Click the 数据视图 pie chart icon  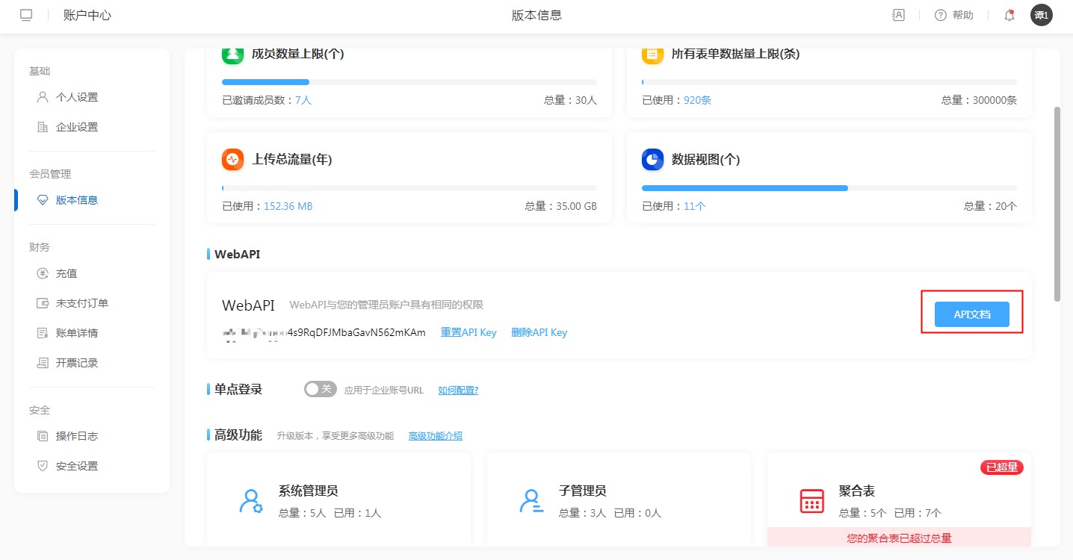coord(652,159)
